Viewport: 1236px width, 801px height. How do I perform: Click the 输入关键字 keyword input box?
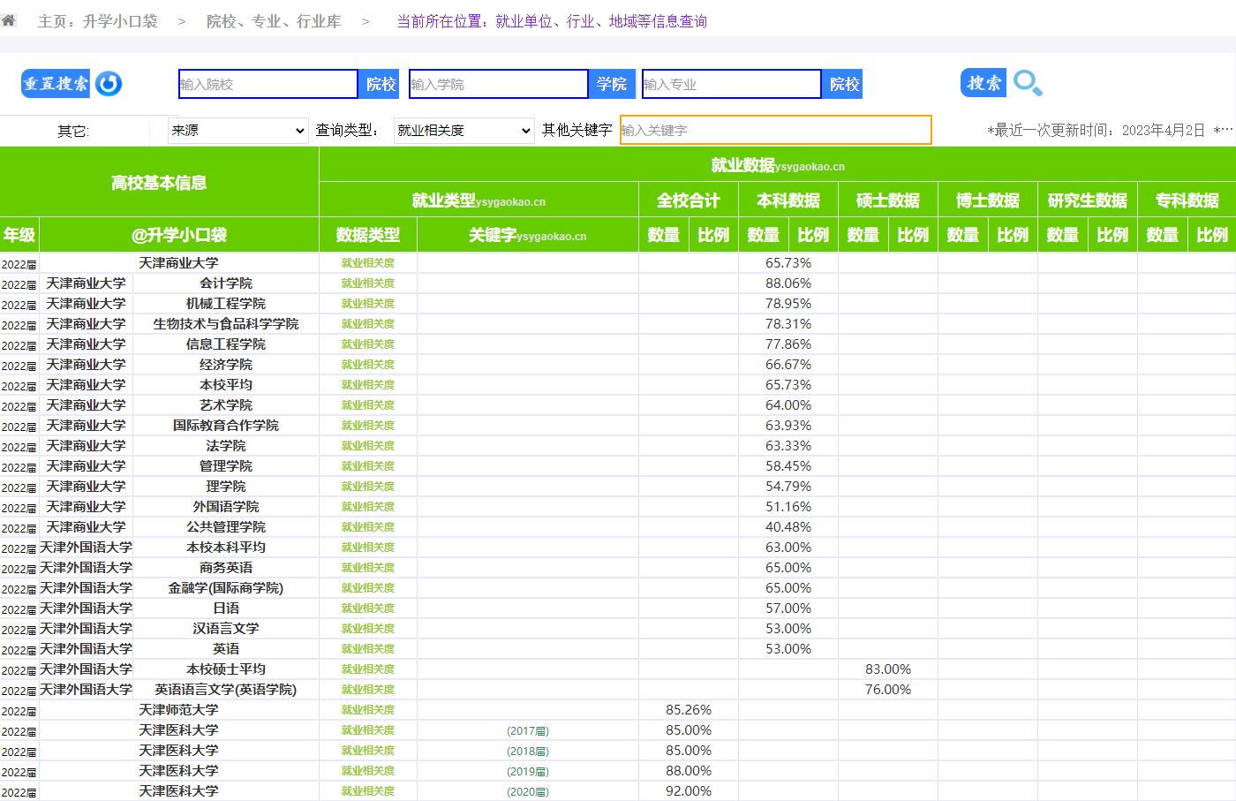coord(775,130)
